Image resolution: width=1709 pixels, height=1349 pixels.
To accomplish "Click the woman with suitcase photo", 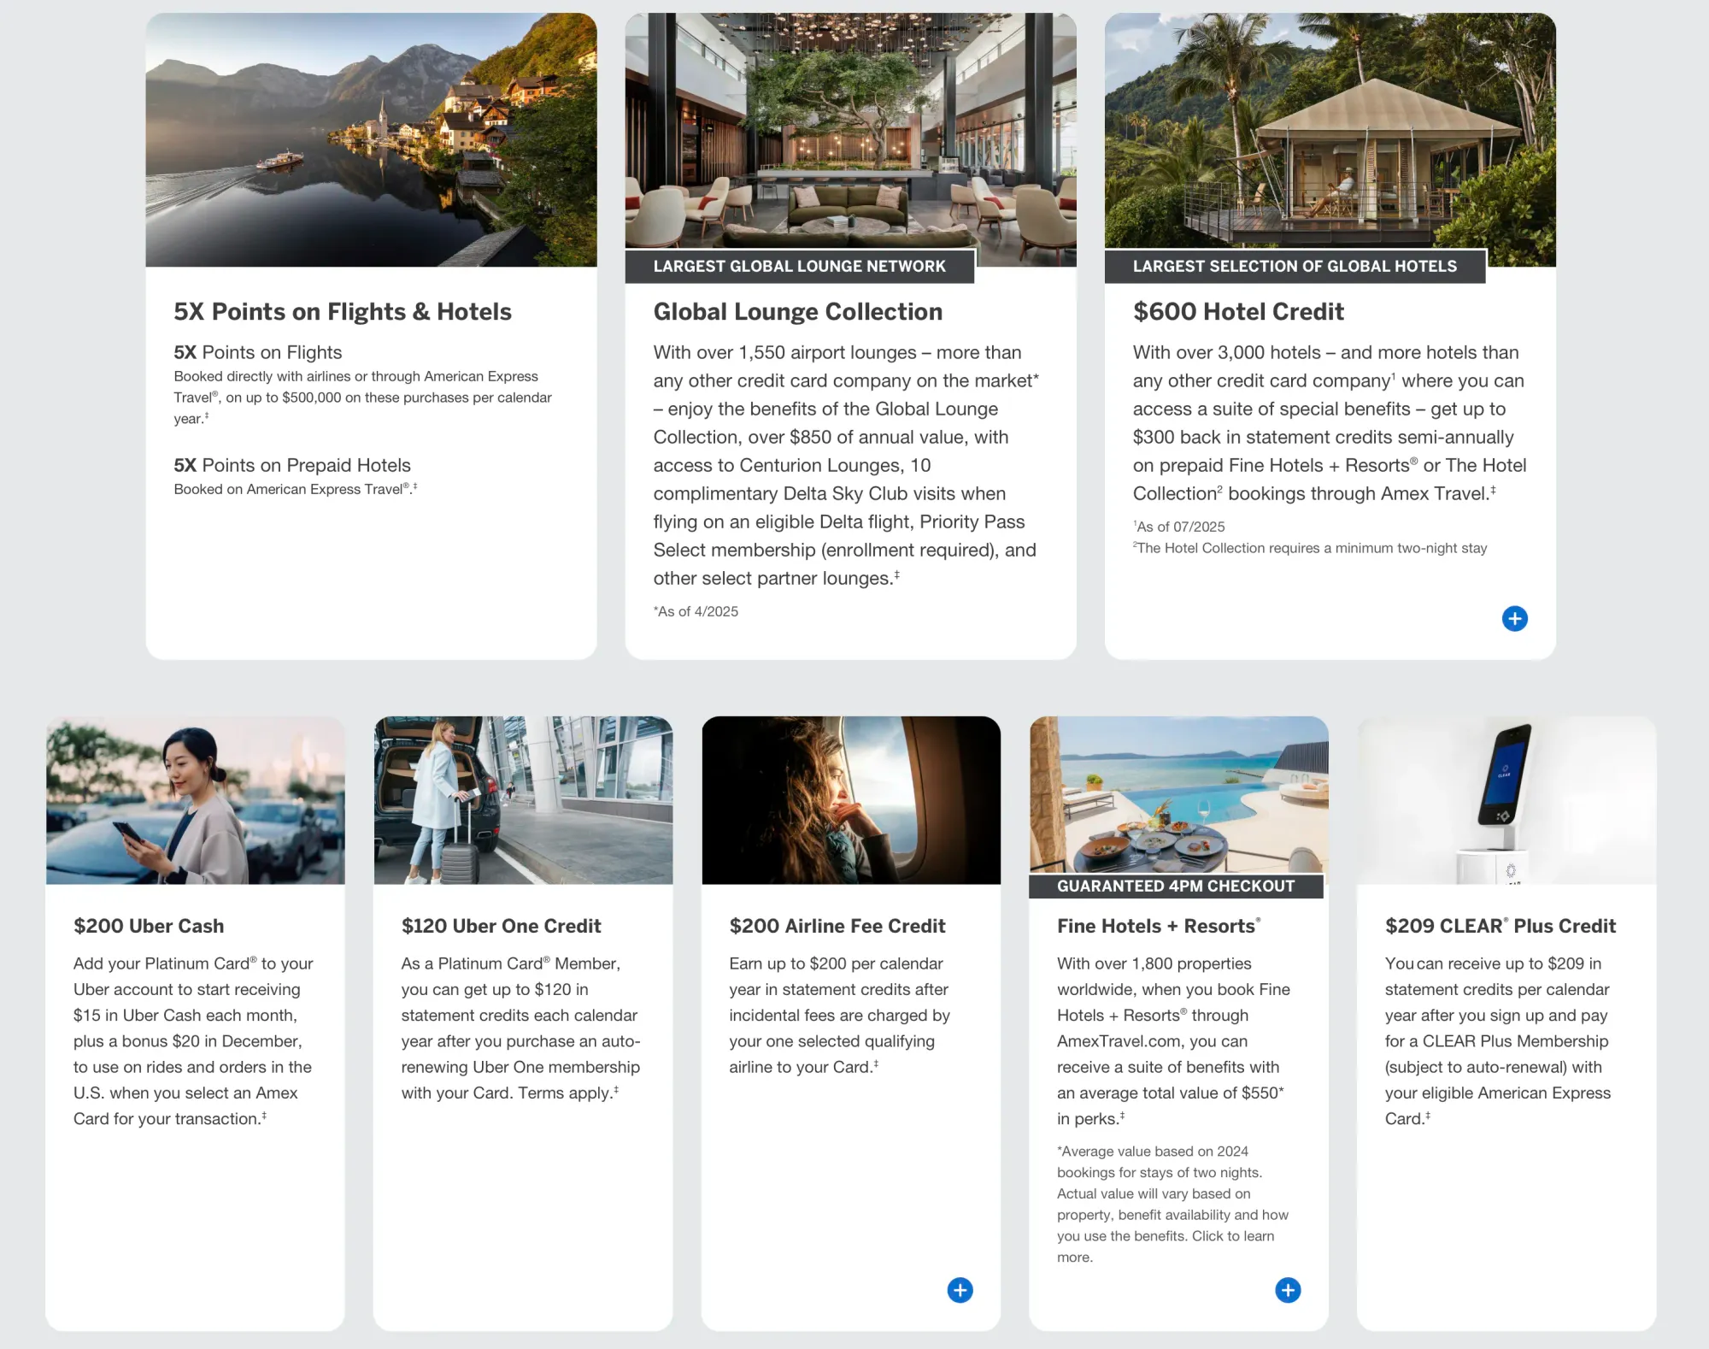I will 523,800.
